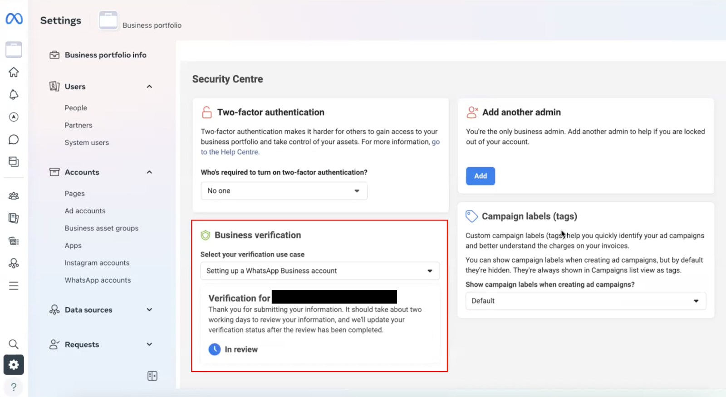Click the Users section label

point(75,87)
